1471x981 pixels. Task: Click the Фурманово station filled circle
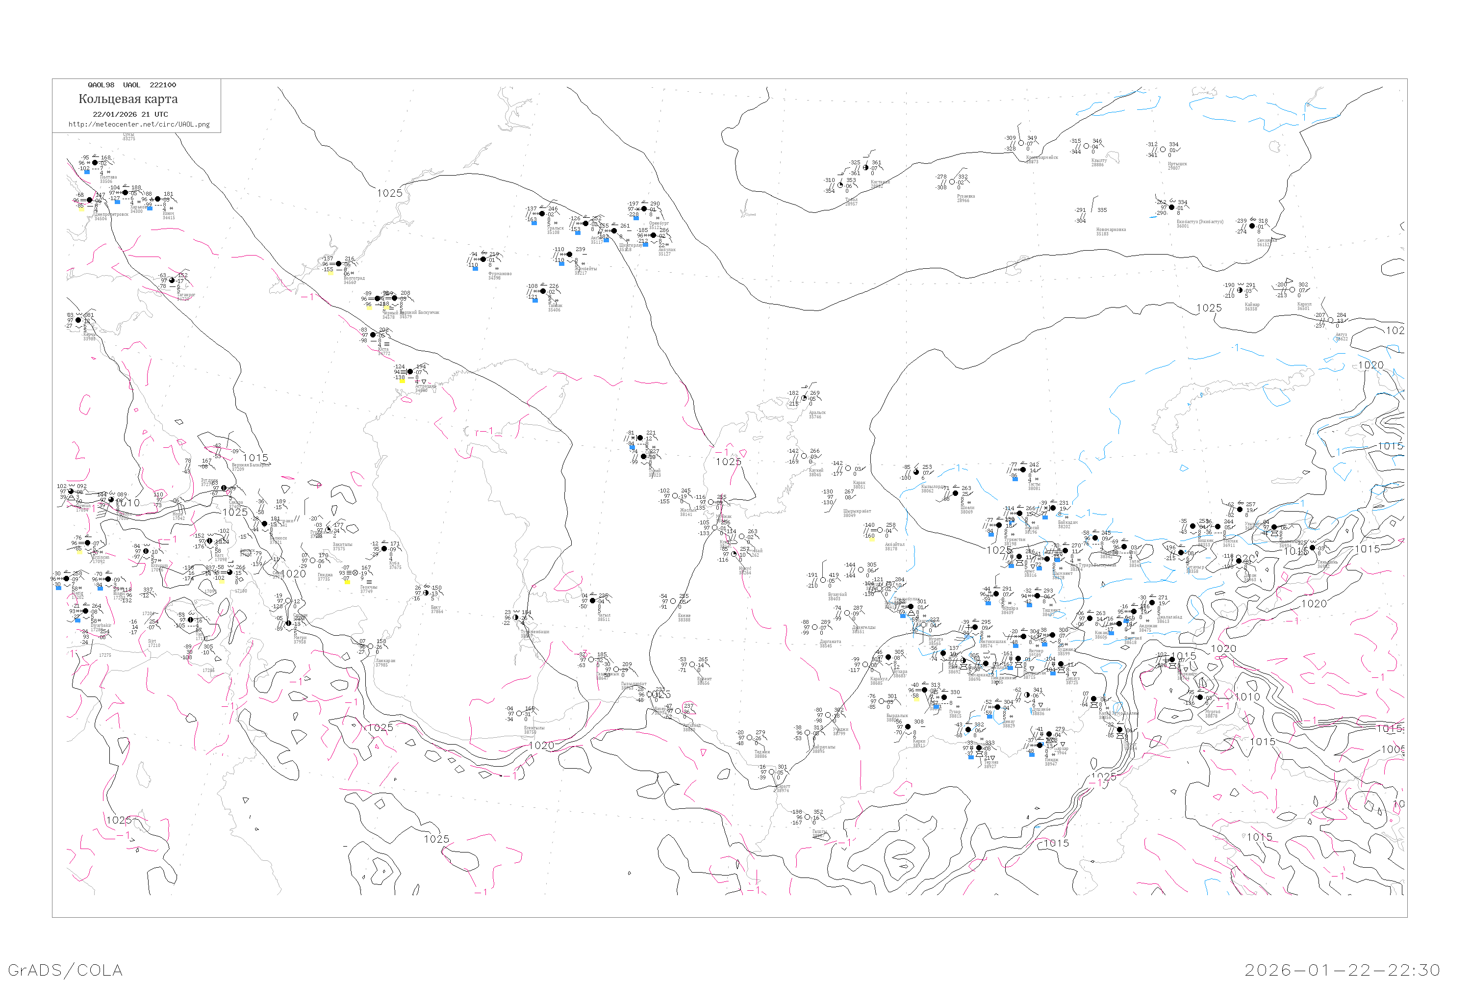coord(483,259)
